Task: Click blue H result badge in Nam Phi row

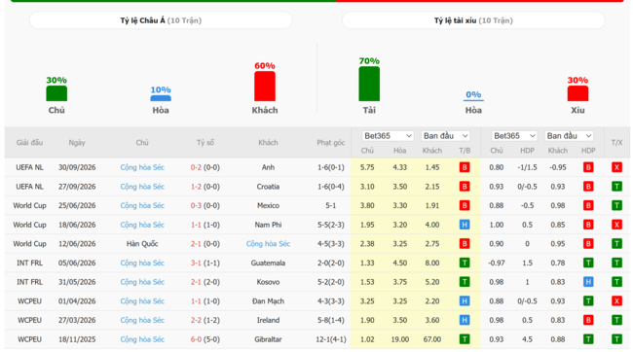Action: point(465,225)
